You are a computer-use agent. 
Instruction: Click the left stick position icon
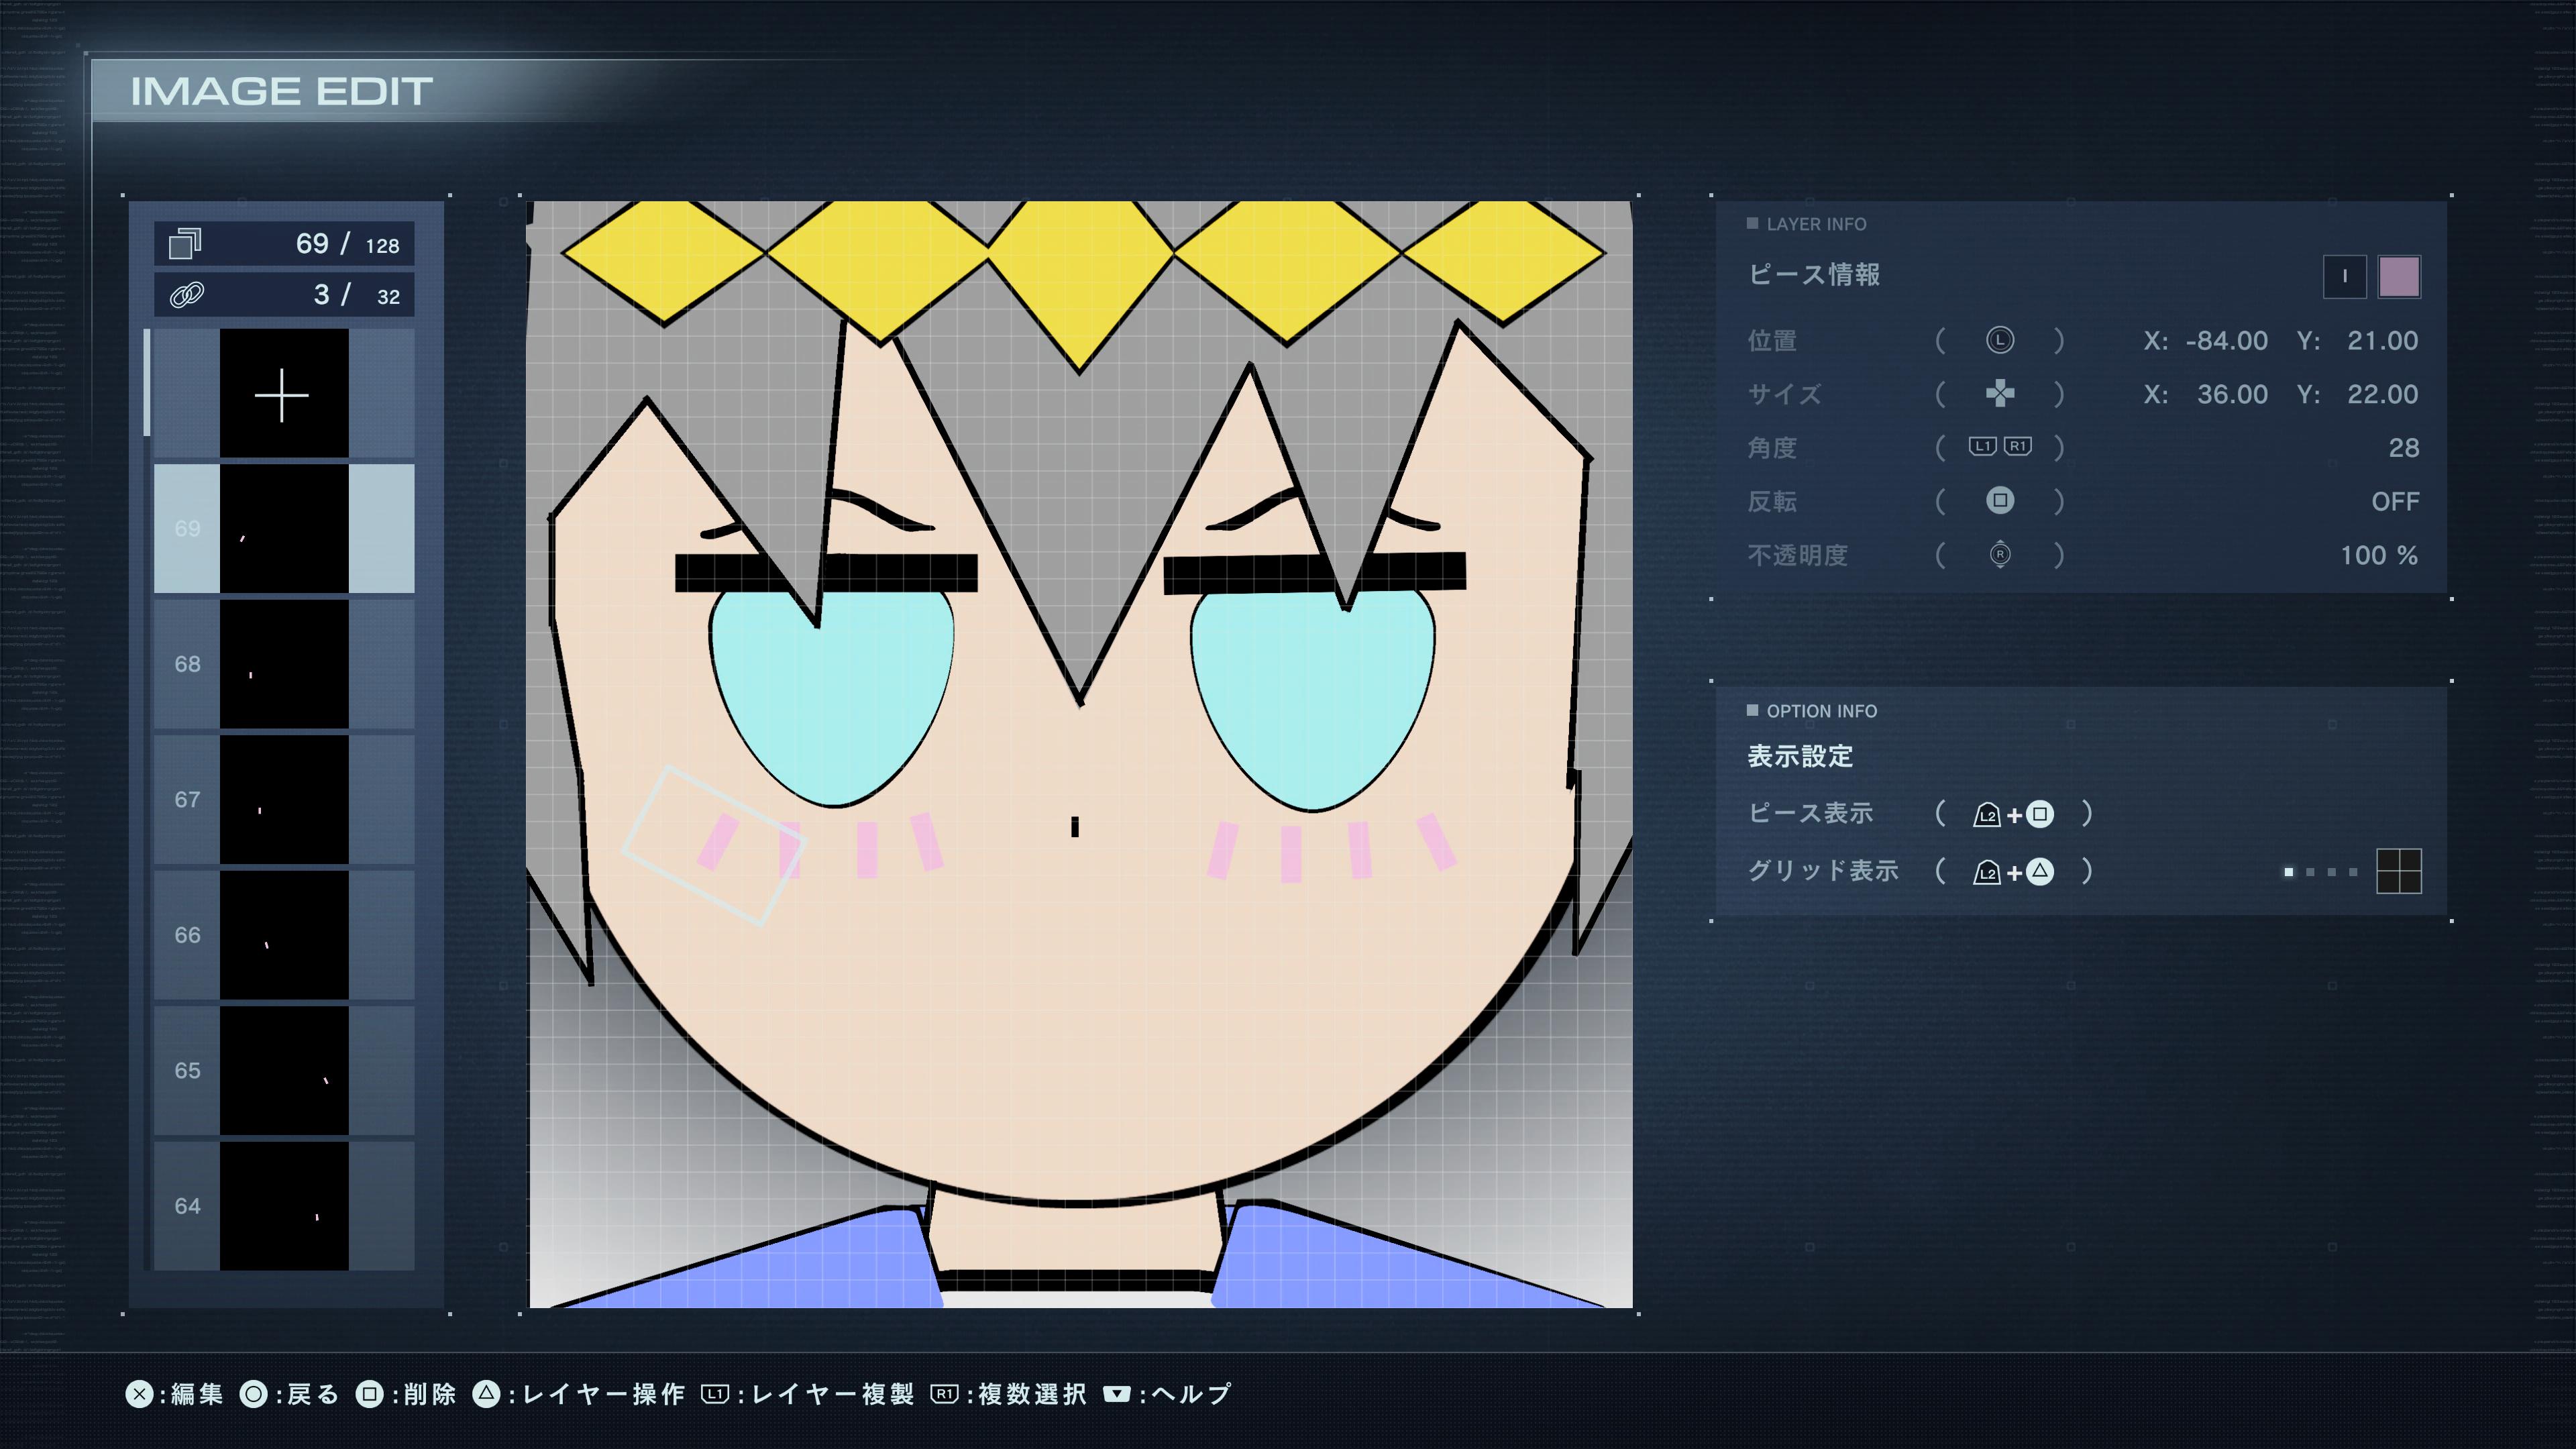(1999, 340)
